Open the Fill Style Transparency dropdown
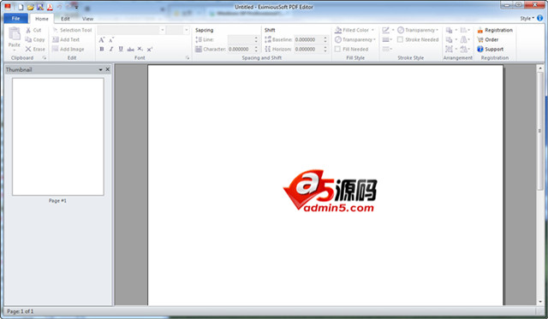The width and height of the screenshot is (548, 319). (355, 39)
